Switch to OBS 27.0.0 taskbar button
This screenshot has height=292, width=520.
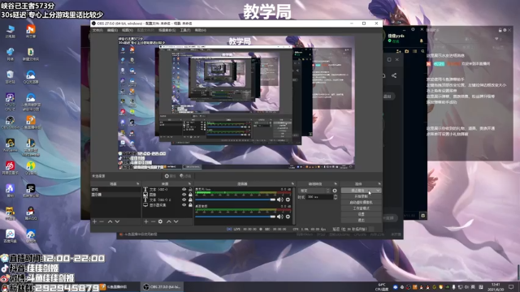tap(162, 287)
